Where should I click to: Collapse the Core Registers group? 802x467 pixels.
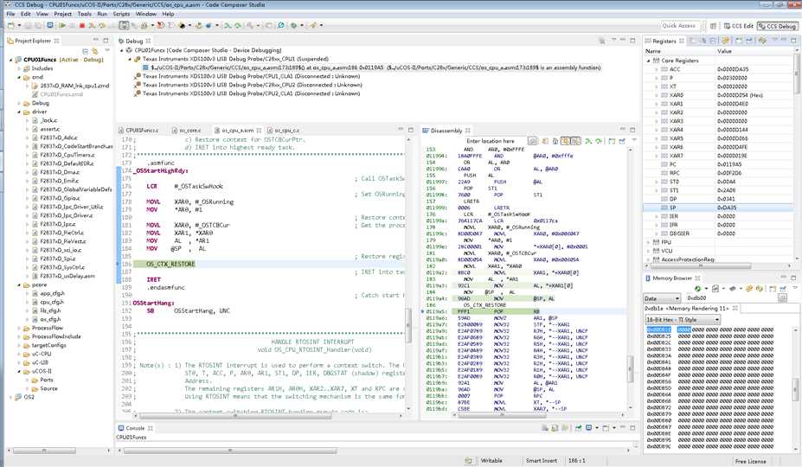pyautogui.click(x=649, y=61)
